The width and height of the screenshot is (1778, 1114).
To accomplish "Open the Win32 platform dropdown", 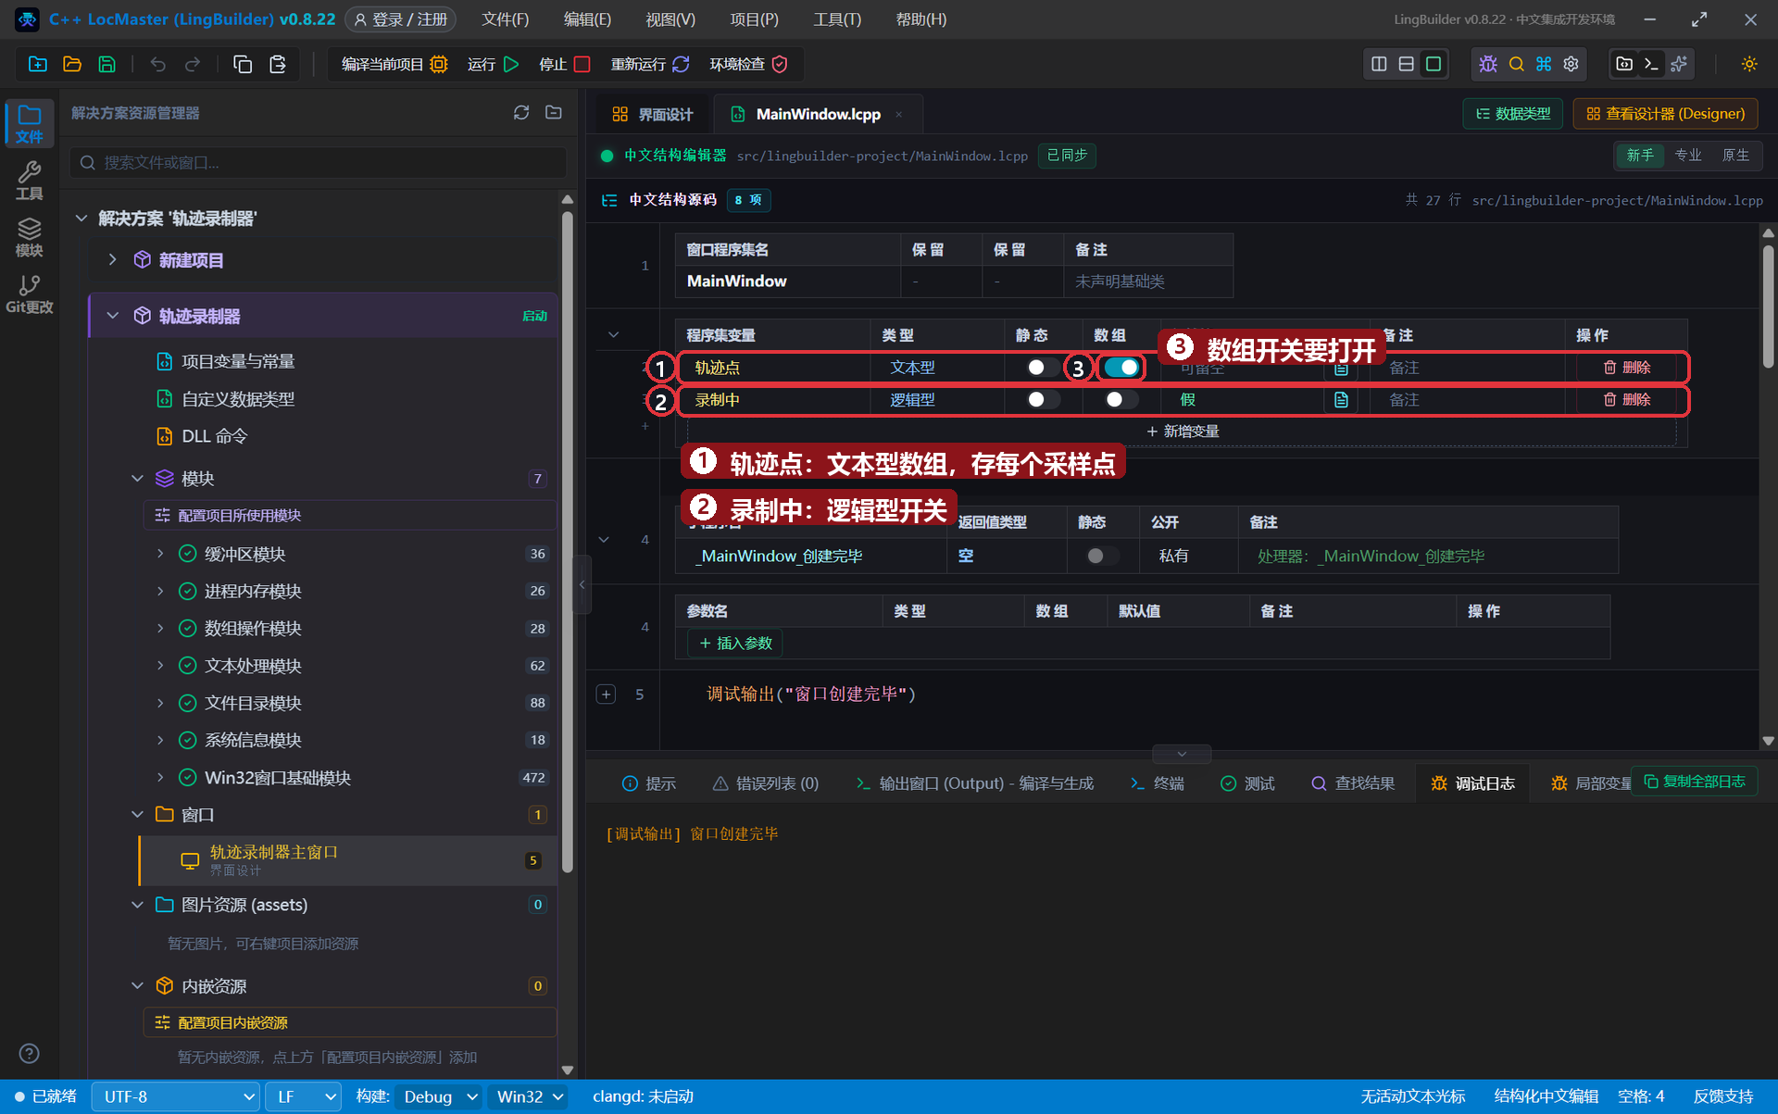I will click(529, 1096).
